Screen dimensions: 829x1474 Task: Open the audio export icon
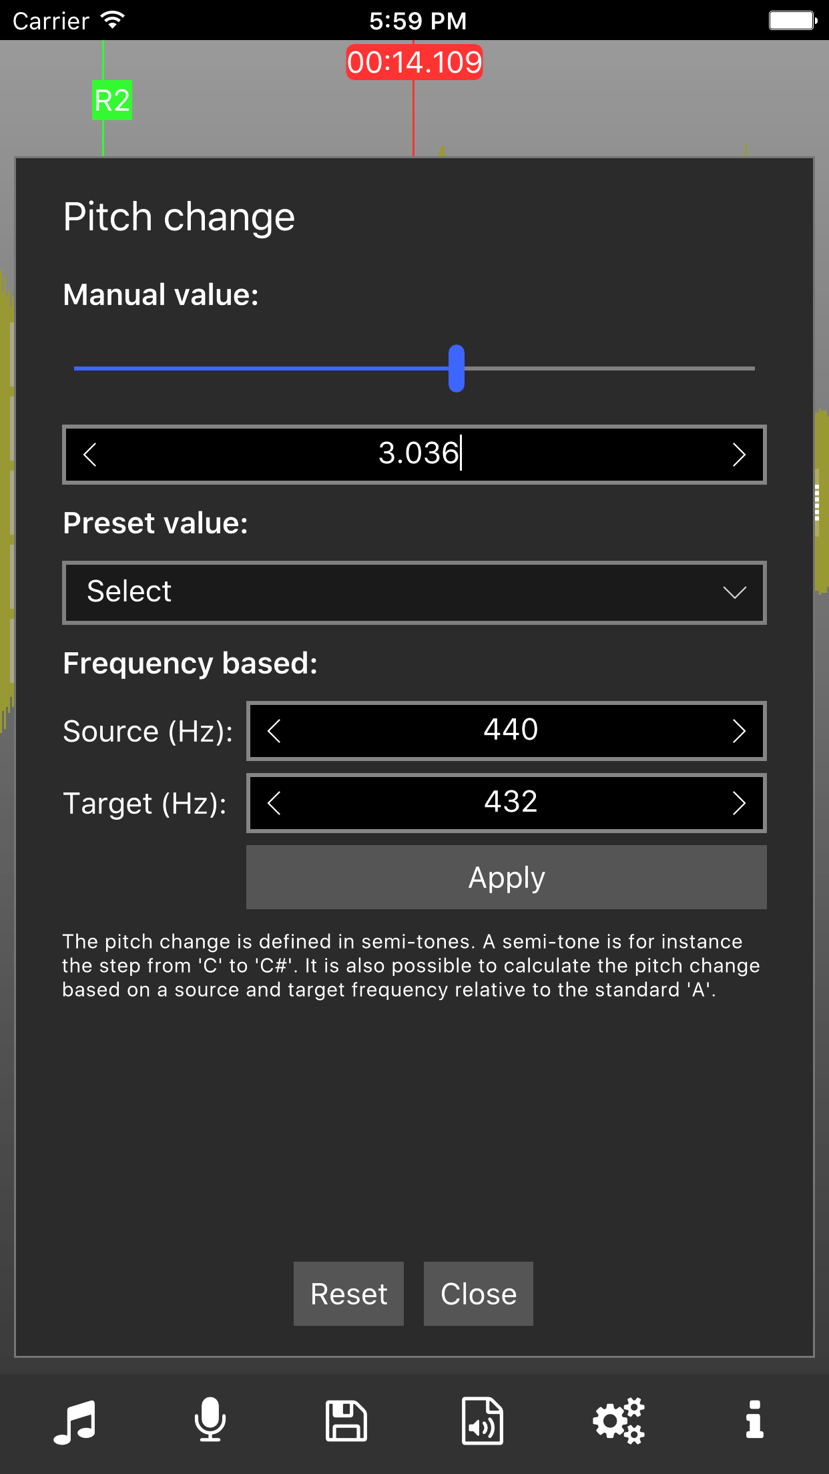point(483,1421)
